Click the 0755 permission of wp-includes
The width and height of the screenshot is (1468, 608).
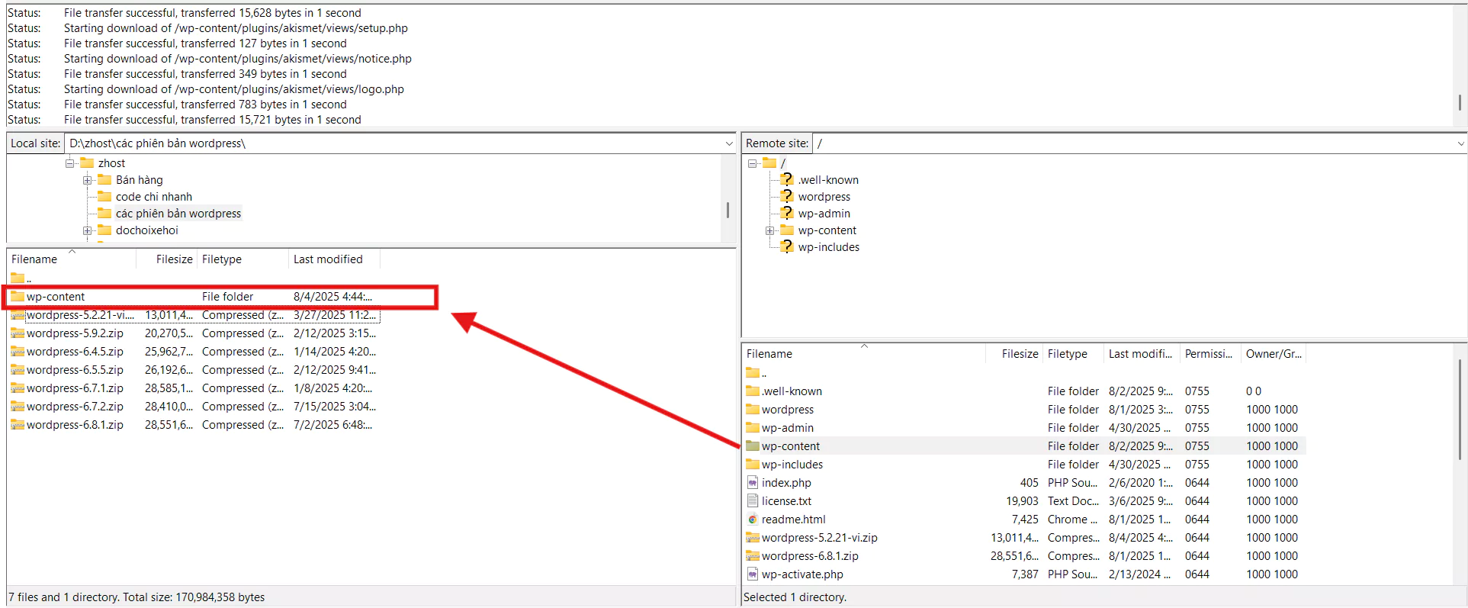tap(1197, 465)
